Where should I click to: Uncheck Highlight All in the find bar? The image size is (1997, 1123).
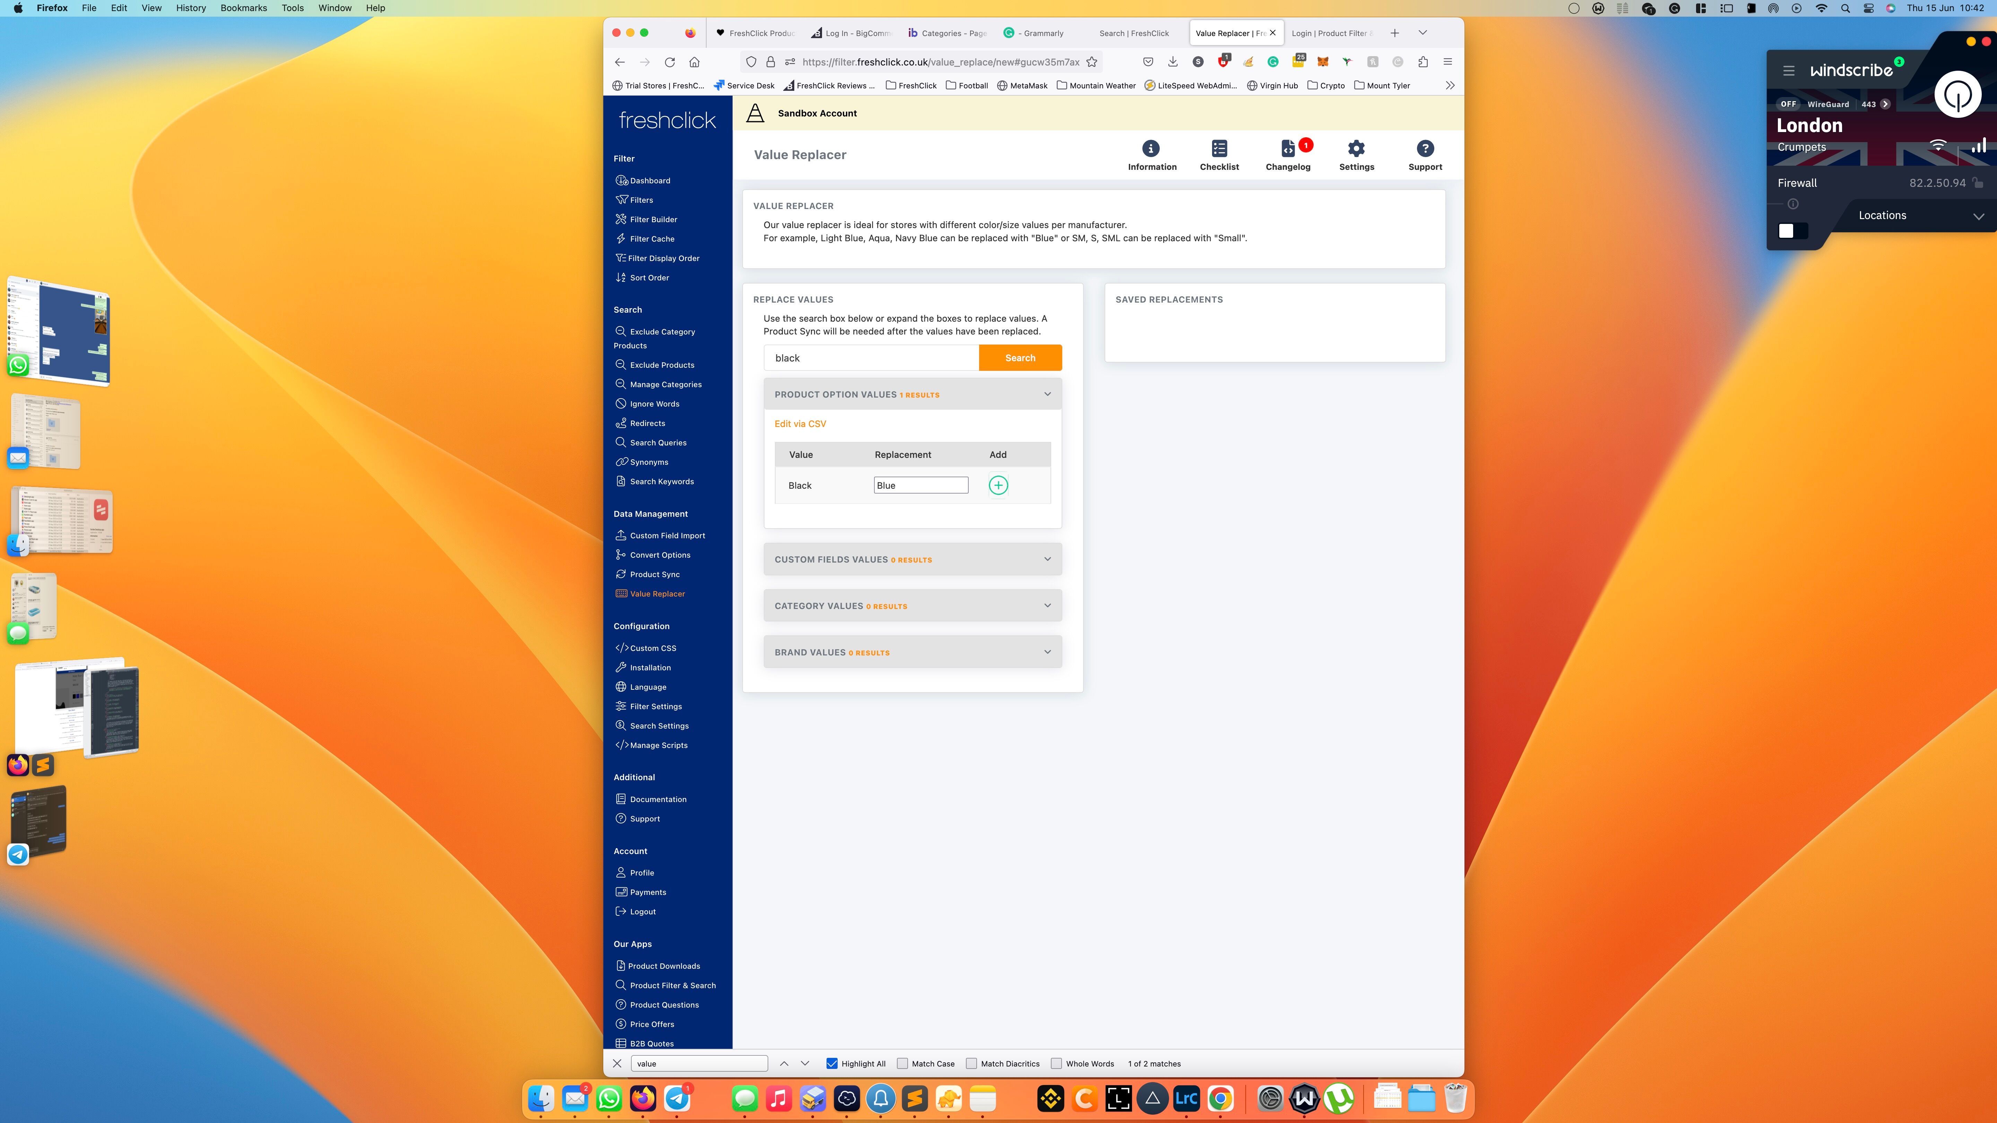pos(832,1063)
